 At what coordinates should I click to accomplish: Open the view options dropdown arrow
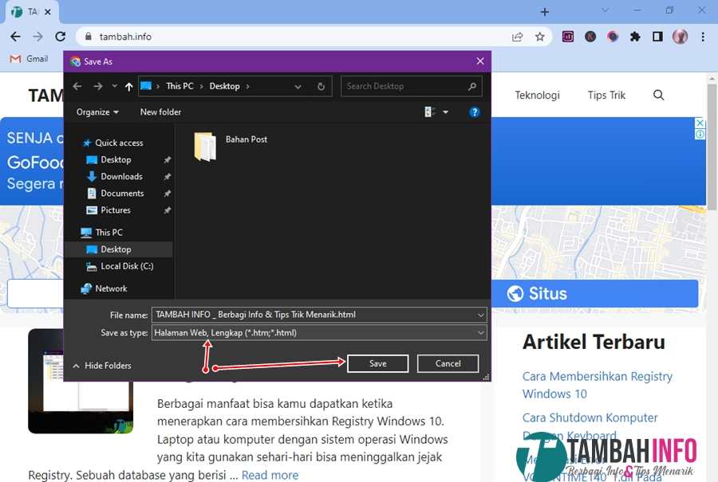tap(445, 112)
